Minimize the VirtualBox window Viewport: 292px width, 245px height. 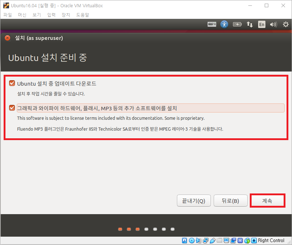coord(250,5)
